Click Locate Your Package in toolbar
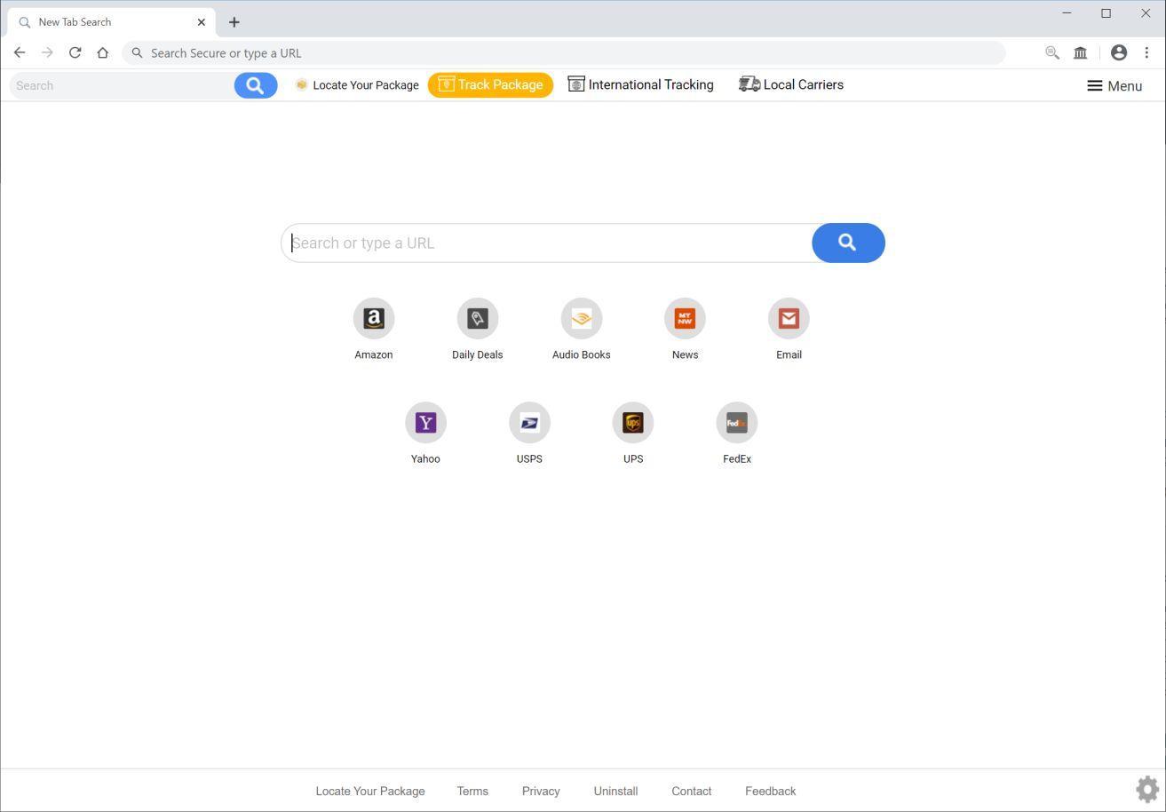Viewport: 1166px width, 812px height. pyautogui.click(x=357, y=85)
